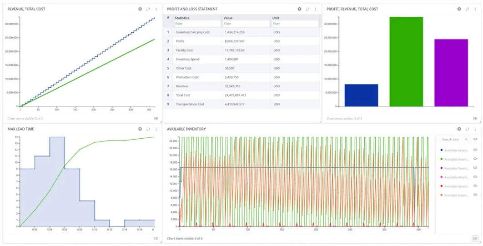Toggle all series visibility eye beside search box
483x246 pixels.
pyautogui.click(x=475, y=140)
